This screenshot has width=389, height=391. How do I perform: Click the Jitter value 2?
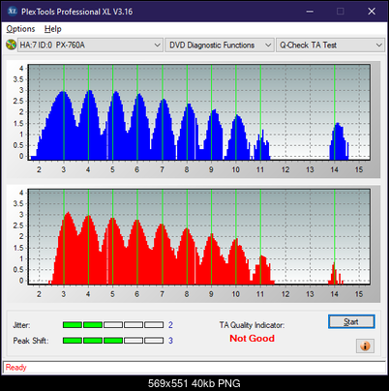[170, 325]
